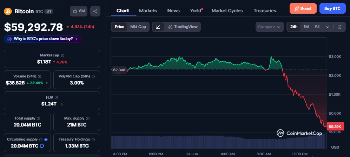Click the verified checkmark badge on Circulating supply

(46, 139)
